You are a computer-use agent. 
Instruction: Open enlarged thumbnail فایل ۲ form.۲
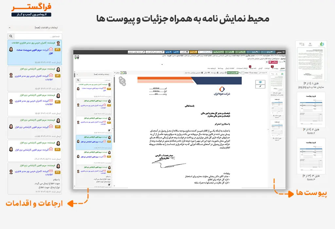point(311,110)
